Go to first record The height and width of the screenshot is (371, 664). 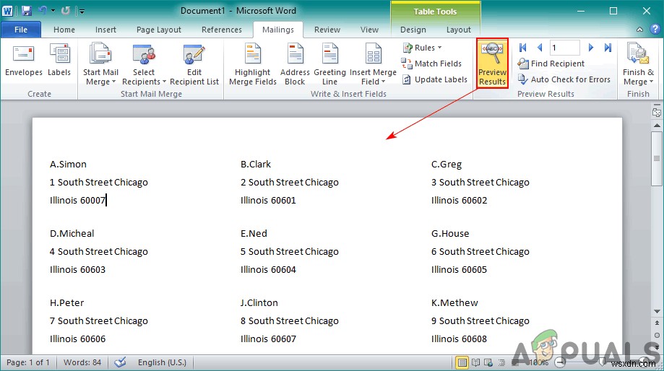(x=523, y=48)
